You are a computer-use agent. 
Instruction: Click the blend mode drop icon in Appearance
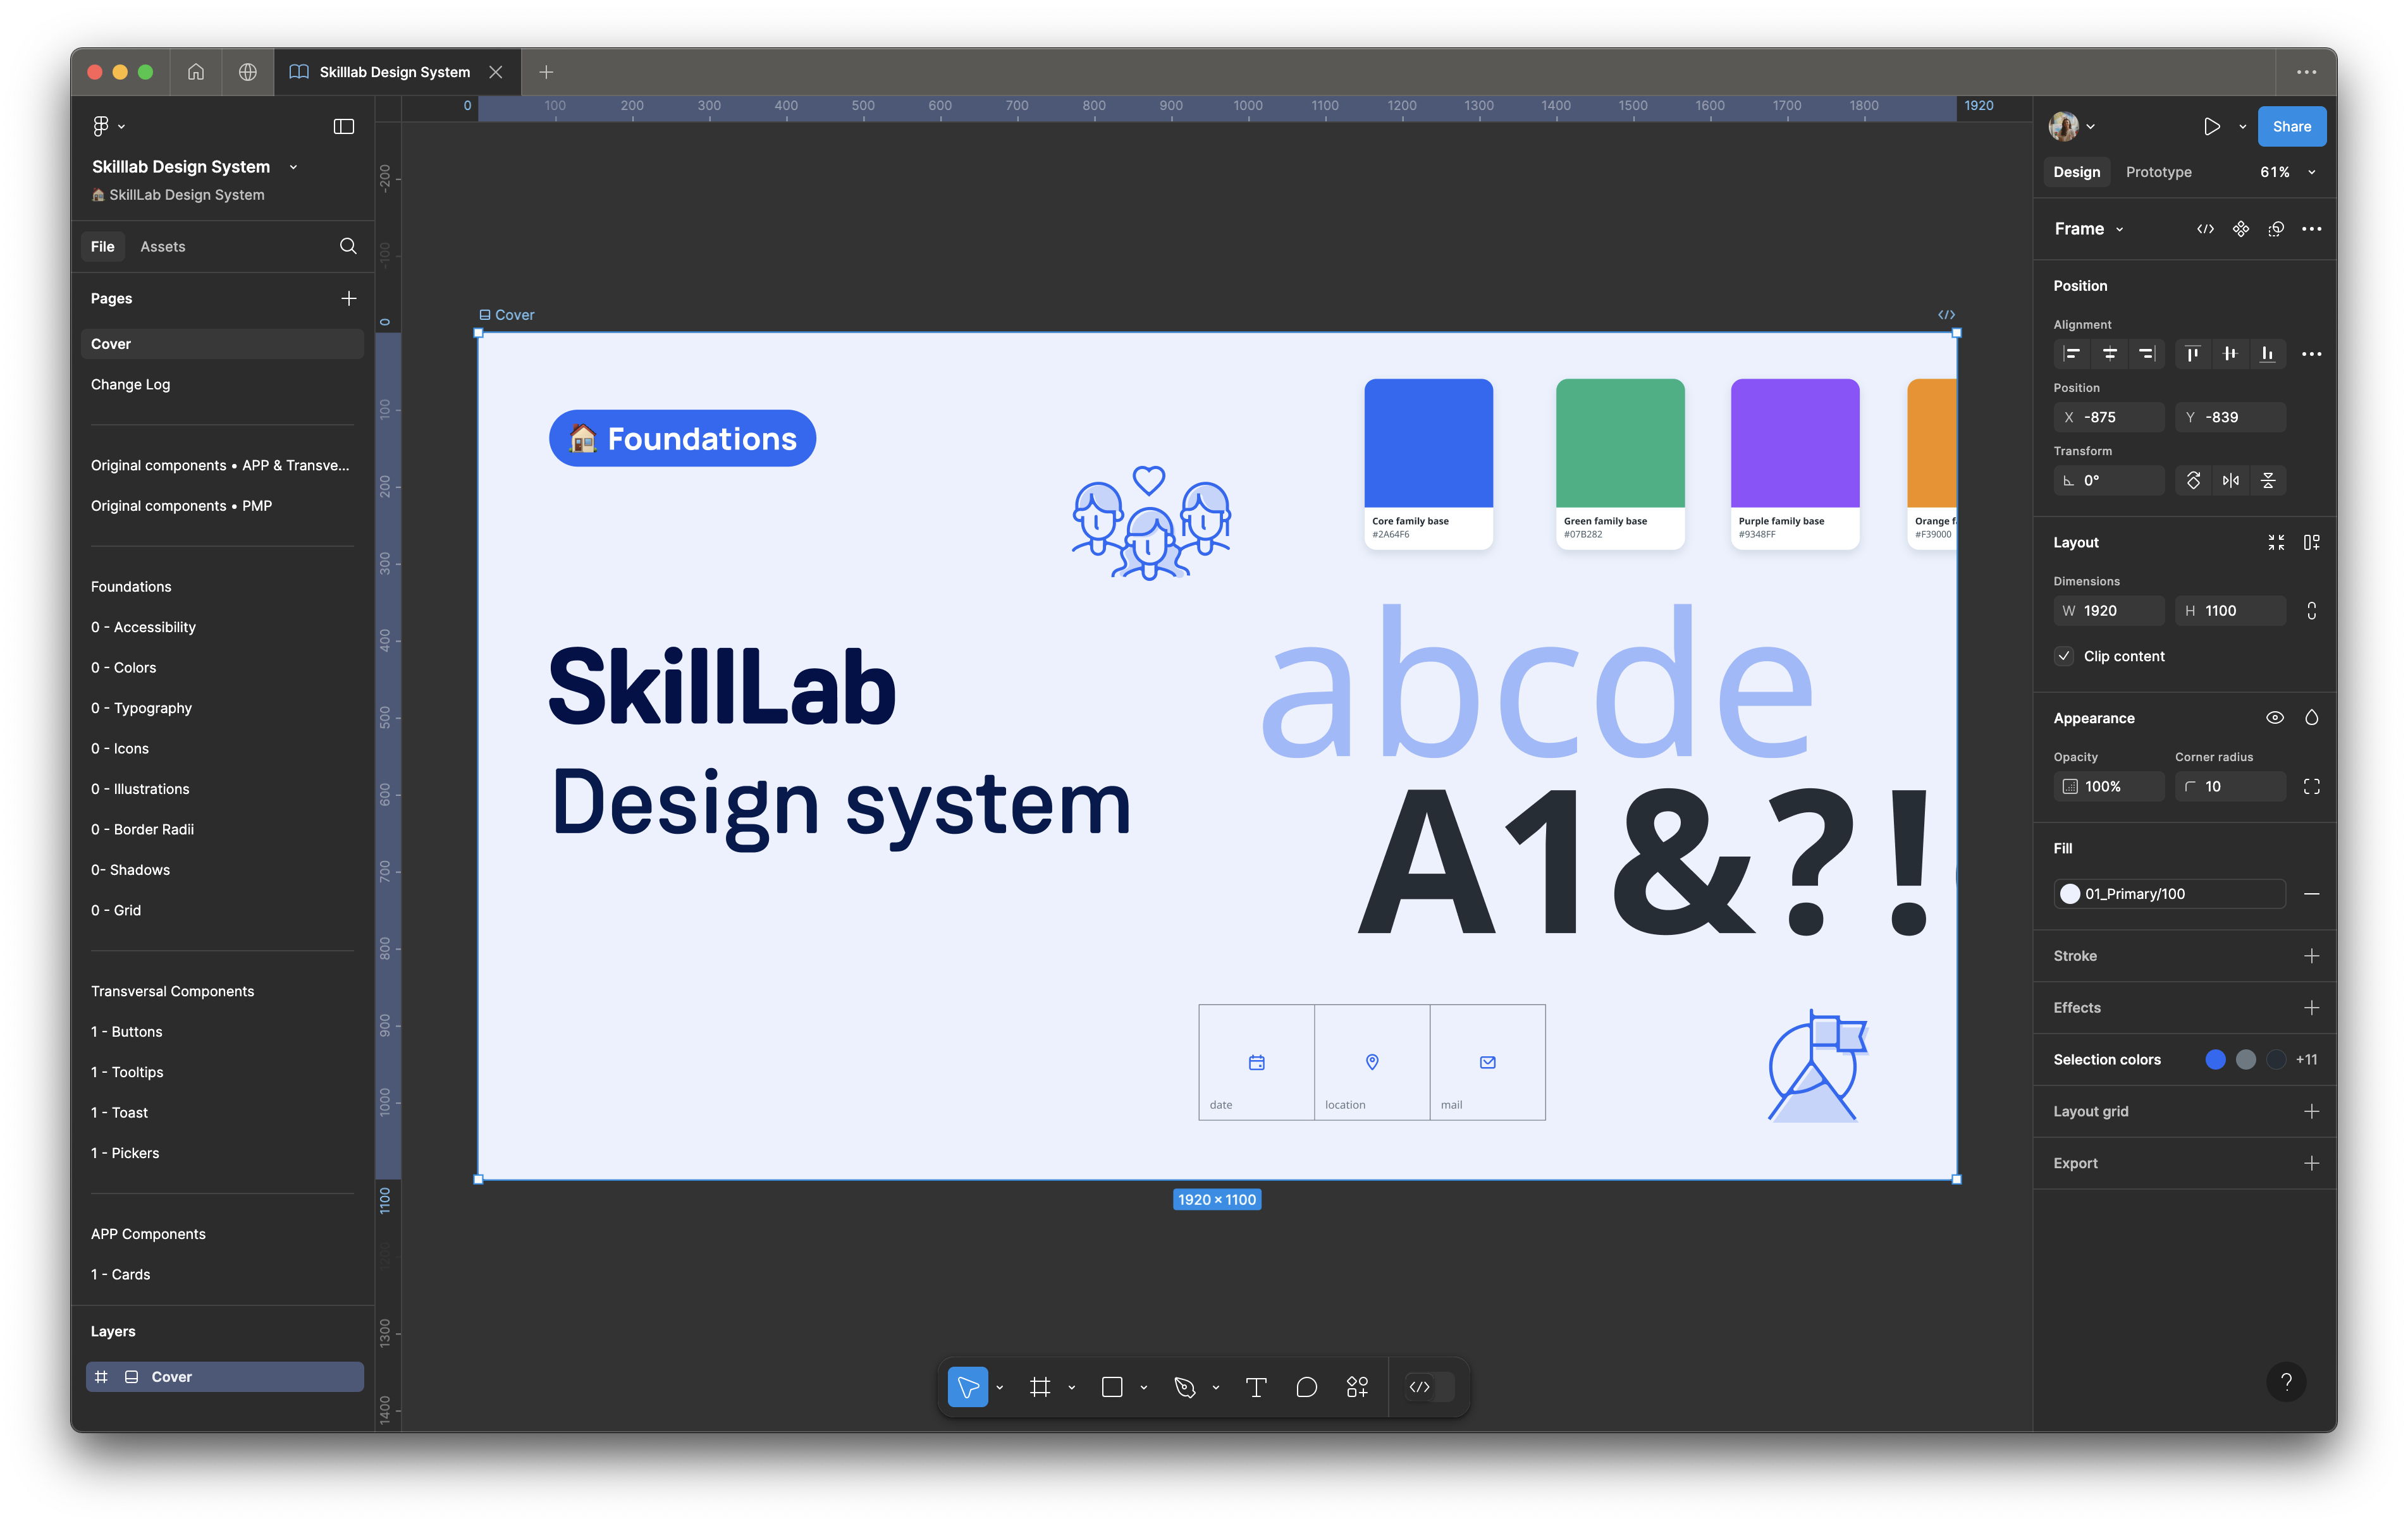click(x=2311, y=717)
